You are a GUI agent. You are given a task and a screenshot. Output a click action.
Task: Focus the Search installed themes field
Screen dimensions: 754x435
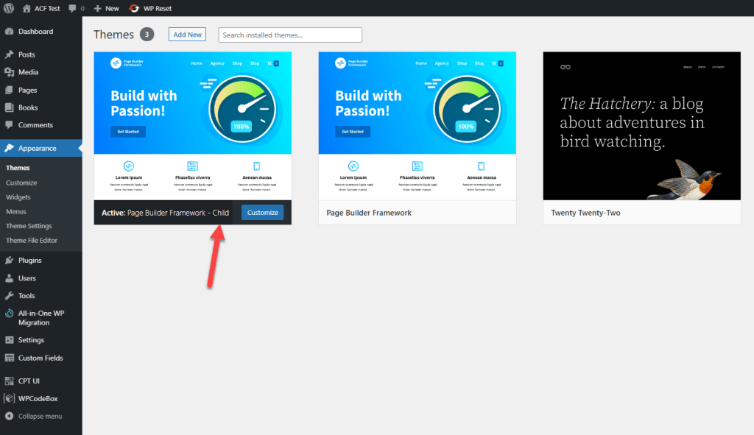point(290,35)
